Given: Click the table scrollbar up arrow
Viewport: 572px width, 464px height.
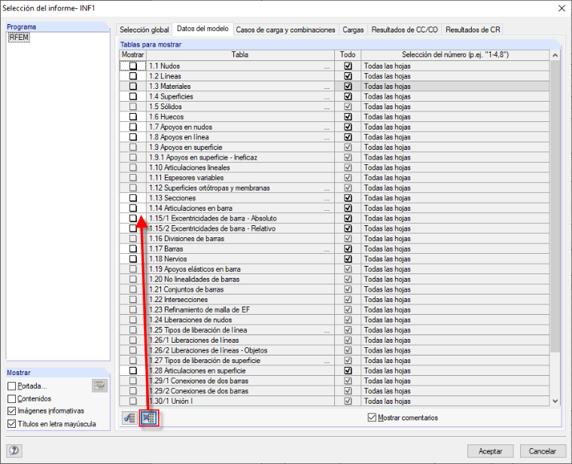Looking at the screenshot, I should 555,56.
